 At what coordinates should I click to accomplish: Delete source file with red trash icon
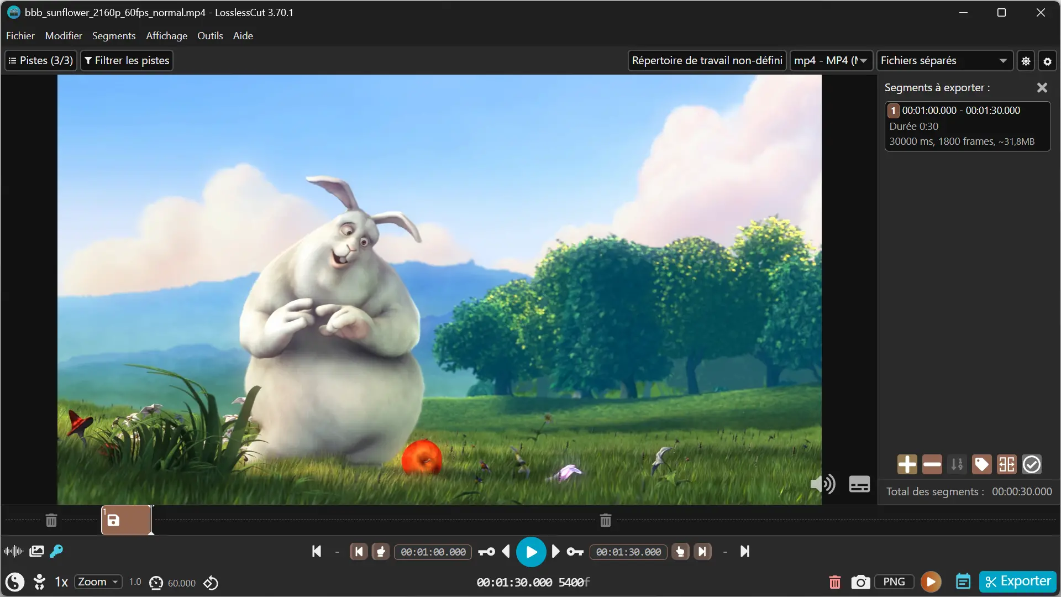coord(835,582)
